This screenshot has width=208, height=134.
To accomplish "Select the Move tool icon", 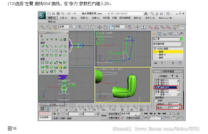I will [x=100, y=27].
